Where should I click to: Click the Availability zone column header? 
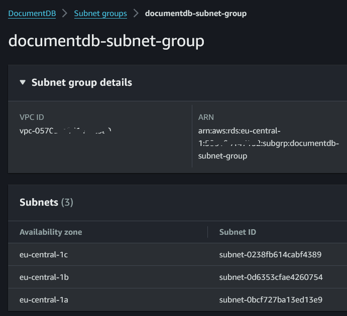point(51,232)
